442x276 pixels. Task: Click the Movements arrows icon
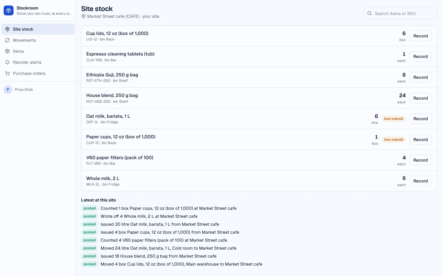pos(7,40)
